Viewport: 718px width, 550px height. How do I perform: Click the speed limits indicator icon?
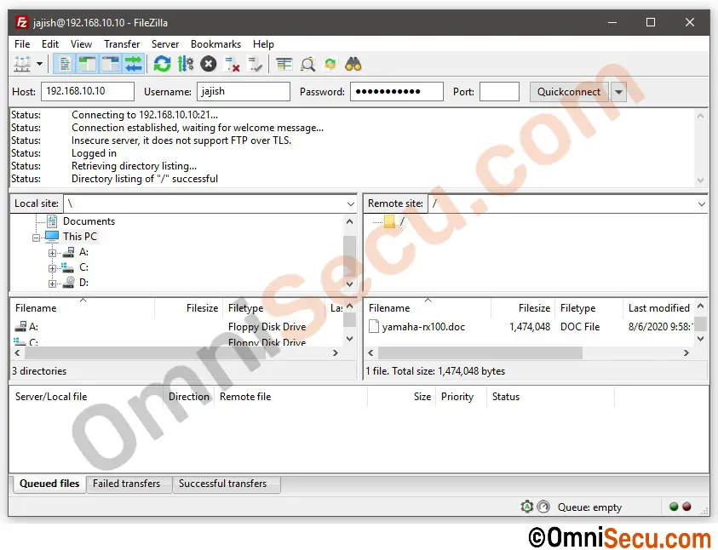[x=543, y=507]
